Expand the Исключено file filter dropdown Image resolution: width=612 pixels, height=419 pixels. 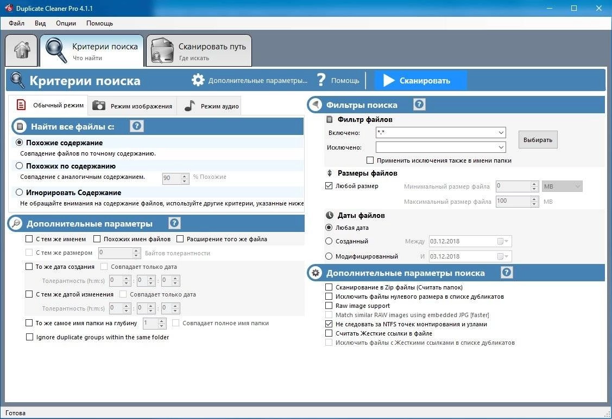point(501,147)
